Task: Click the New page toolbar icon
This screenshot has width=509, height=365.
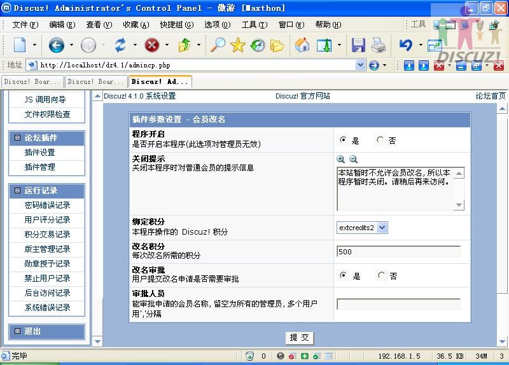Action: tap(20, 45)
